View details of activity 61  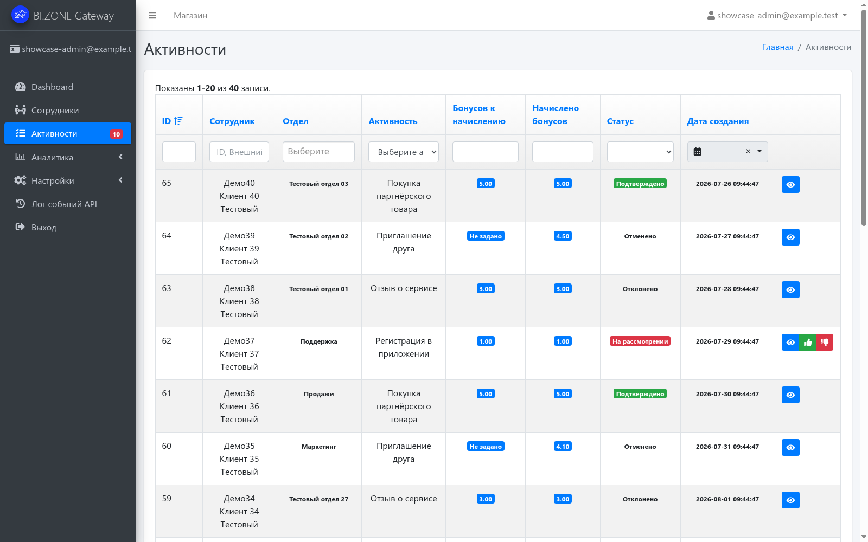click(790, 395)
